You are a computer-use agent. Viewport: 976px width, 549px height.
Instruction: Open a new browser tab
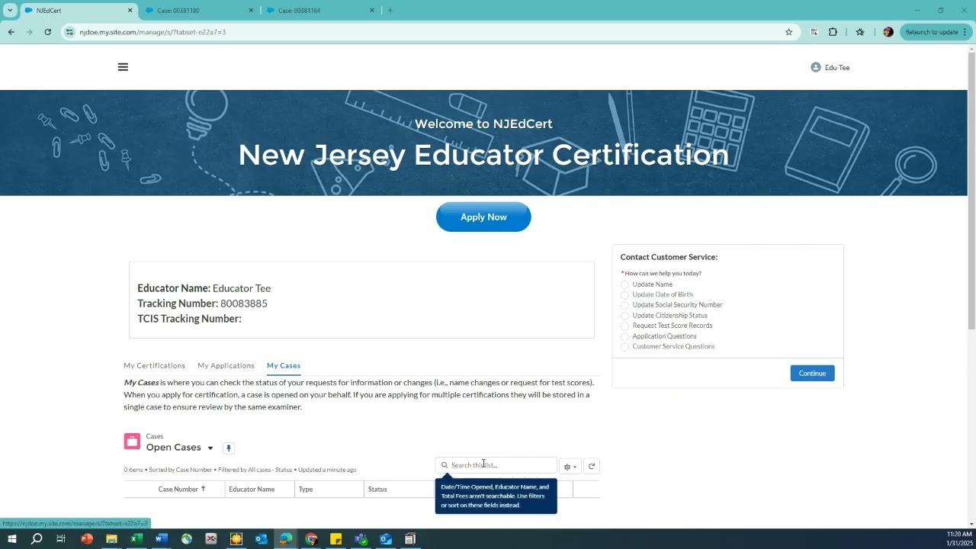tap(390, 11)
